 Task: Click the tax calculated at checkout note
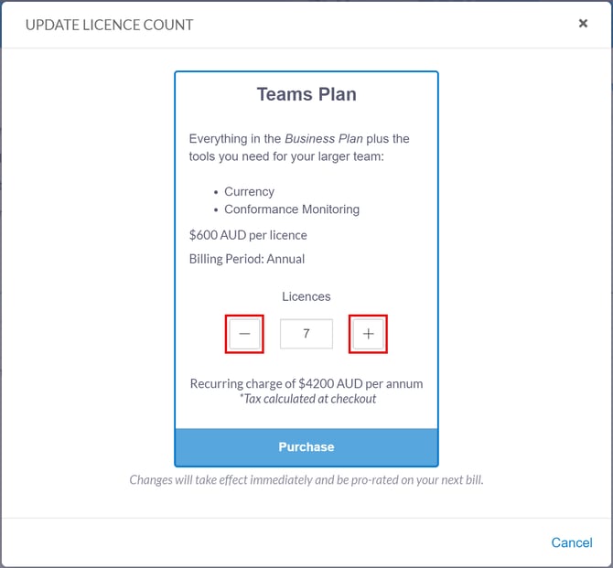(306, 399)
